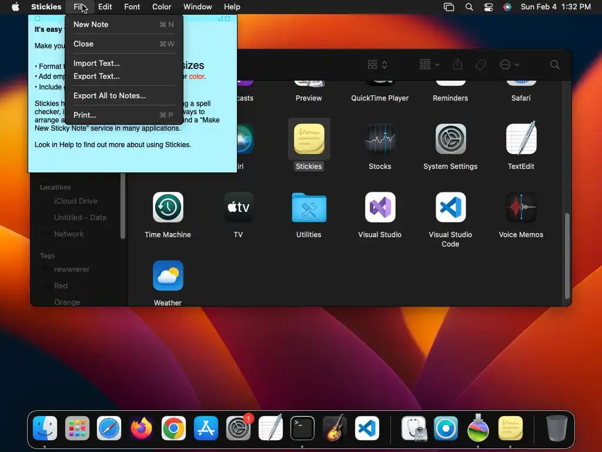Open the Stocks app icon
This screenshot has width=602, height=452.
380,139
